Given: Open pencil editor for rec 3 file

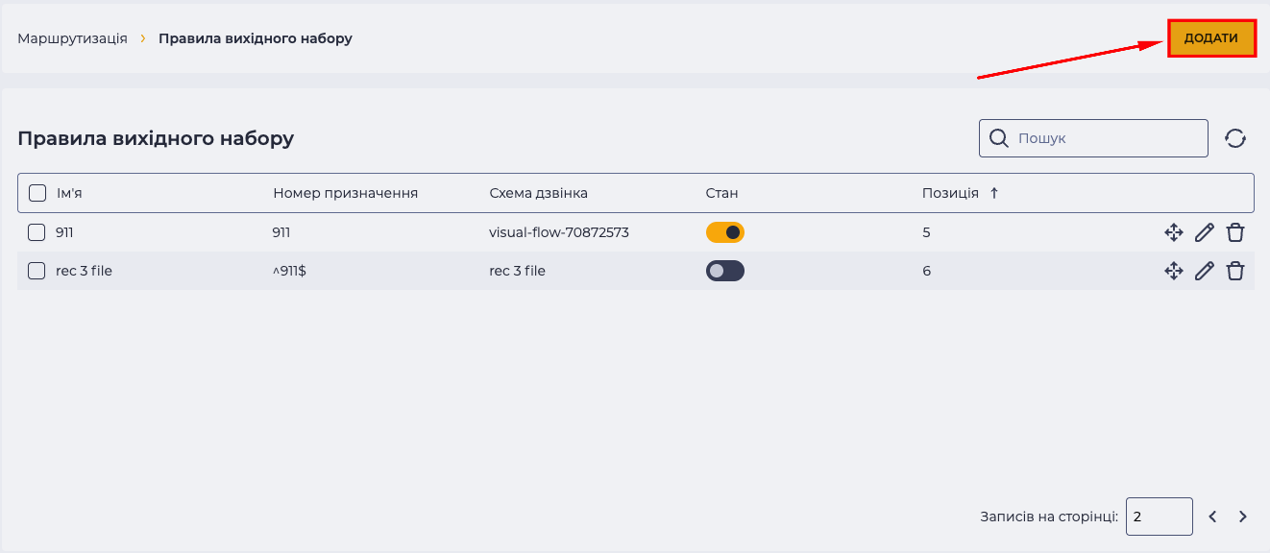Looking at the screenshot, I should click(1205, 271).
